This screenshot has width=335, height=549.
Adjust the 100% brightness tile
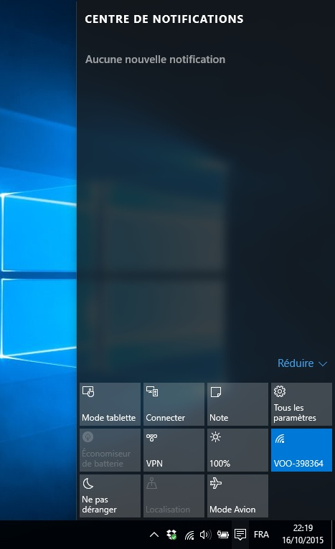point(237,450)
